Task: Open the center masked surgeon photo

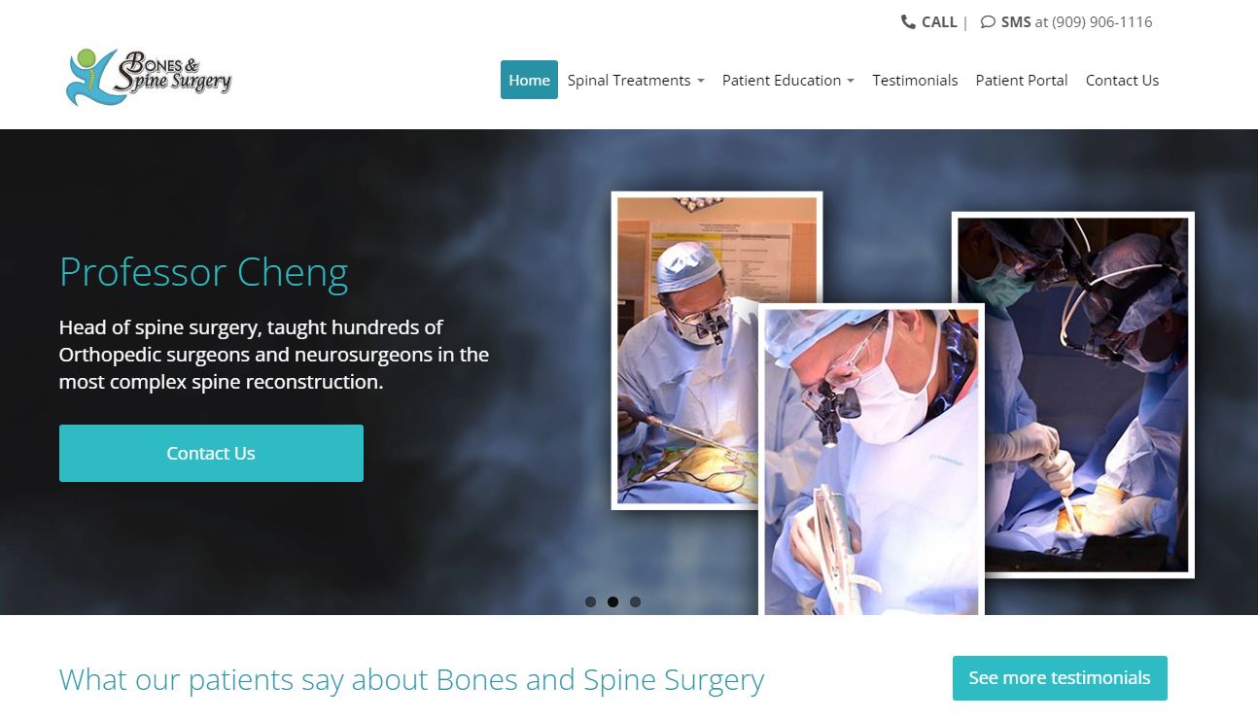Action: coord(871,460)
